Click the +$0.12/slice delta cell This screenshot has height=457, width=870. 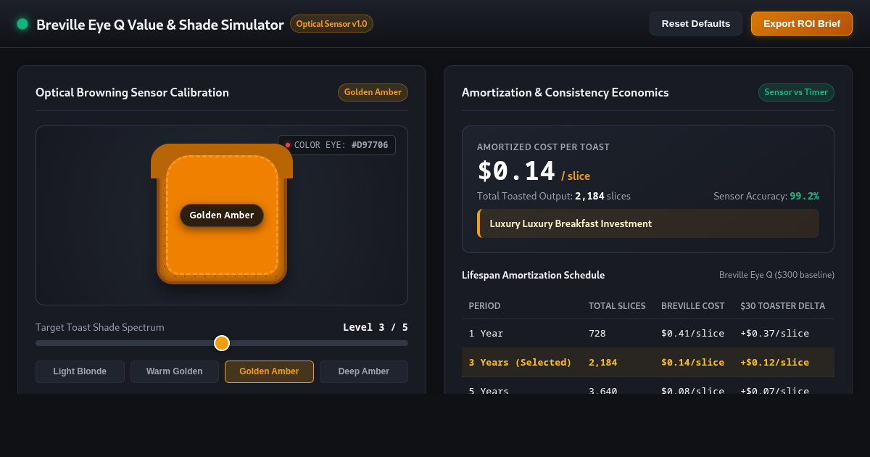pyautogui.click(x=775, y=362)
